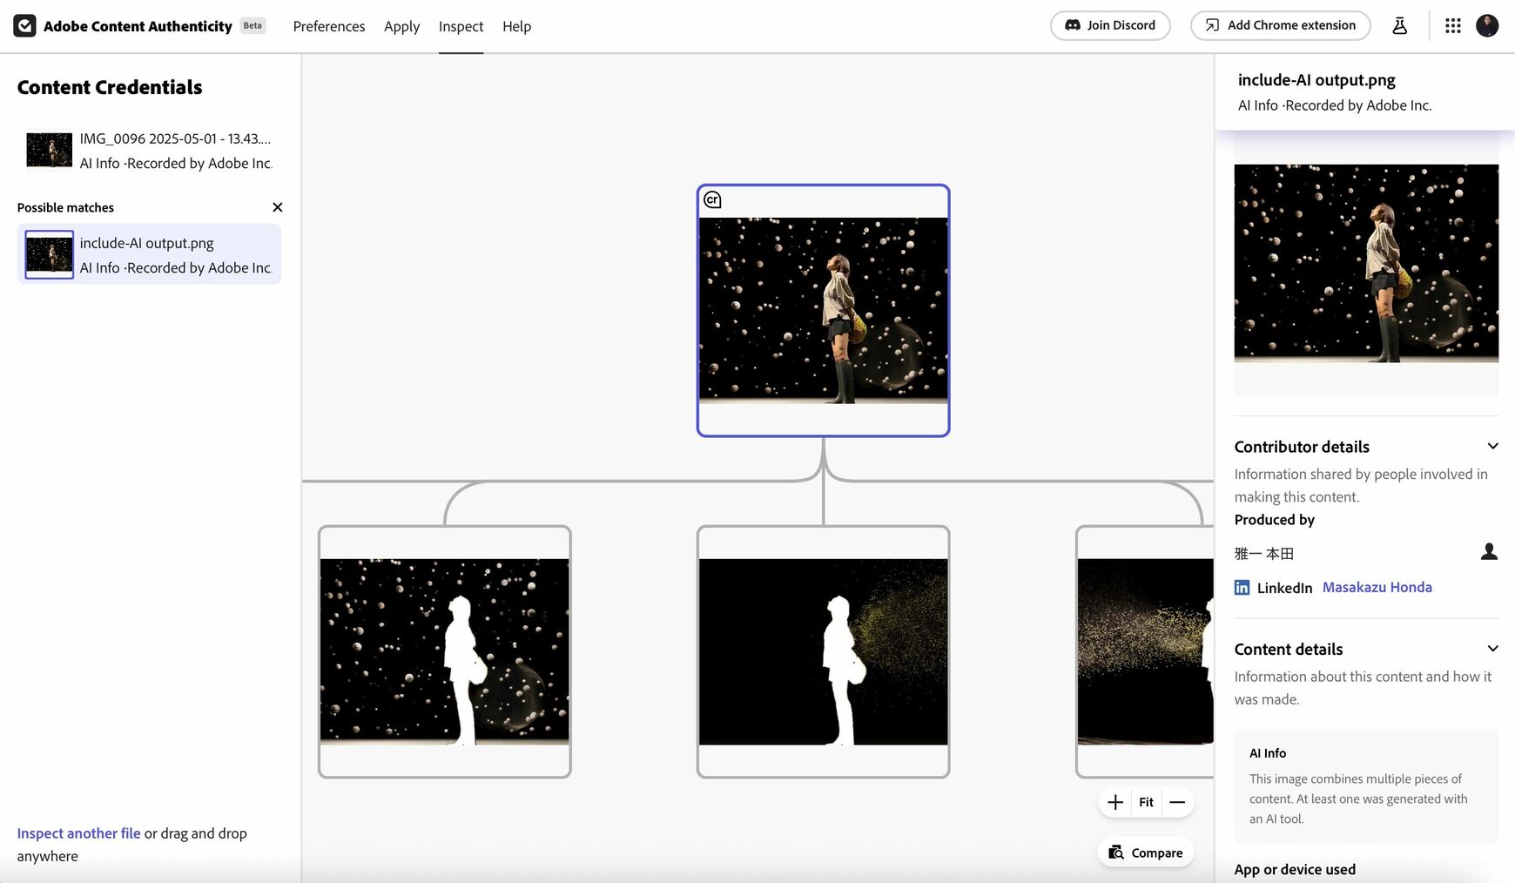This screenshot has width=1515, height=883.
Task: Open the apps grid menu icon
Action: (1452, 26)
